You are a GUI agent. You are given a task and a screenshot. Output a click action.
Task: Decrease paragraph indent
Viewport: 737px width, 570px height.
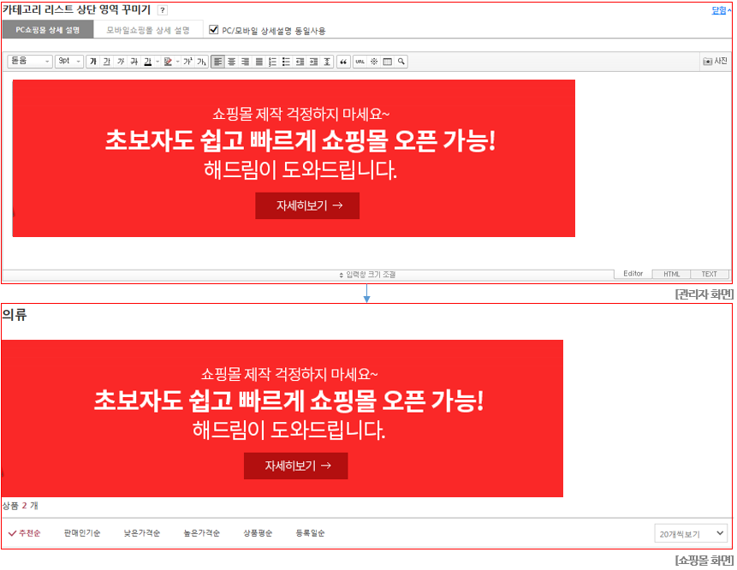point(300,62)
